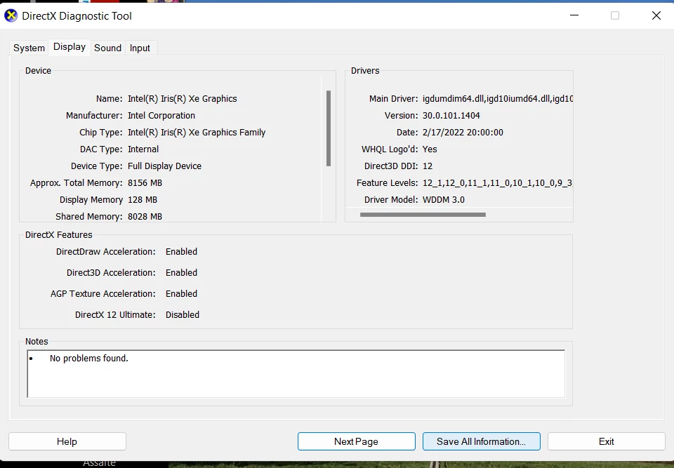Viewport: 674px width, 468px height.
Task: Open the Sound tab
Action: click(108, 48)
